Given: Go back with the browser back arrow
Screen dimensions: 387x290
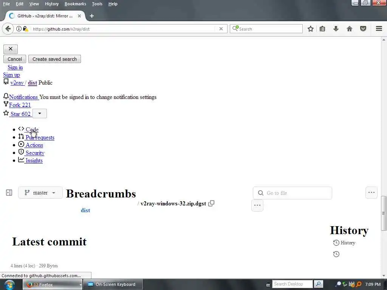Looking at the screenshot, I should click(8, 29).
